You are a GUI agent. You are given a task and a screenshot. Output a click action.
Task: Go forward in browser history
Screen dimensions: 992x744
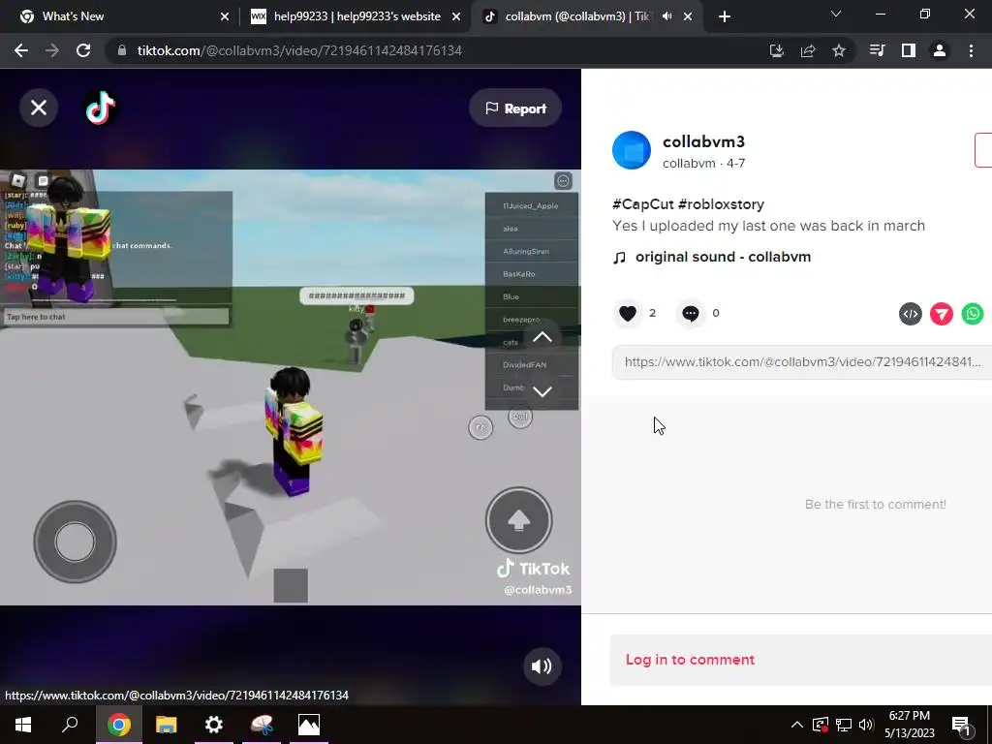tap(52, 50)
